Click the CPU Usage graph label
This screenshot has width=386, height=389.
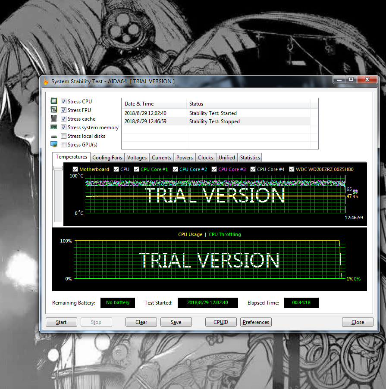(190, 234)
